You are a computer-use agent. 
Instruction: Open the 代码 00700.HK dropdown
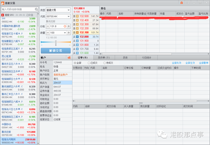click(58, 16)
